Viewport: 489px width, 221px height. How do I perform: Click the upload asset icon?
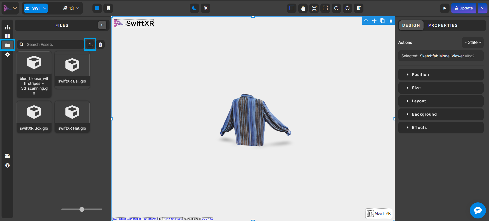coord(90,45)
